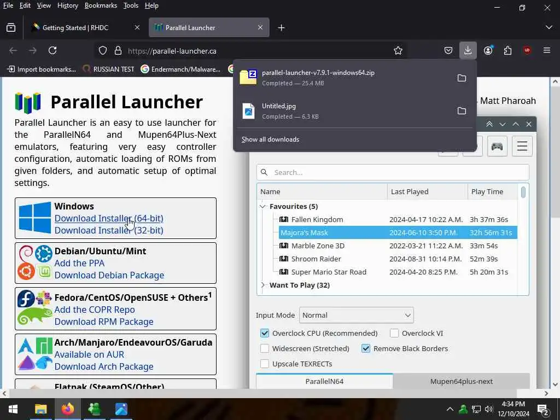Screen dimensions: 560x420
Task: Click the Pocket save icon
Action: point(448,50)
